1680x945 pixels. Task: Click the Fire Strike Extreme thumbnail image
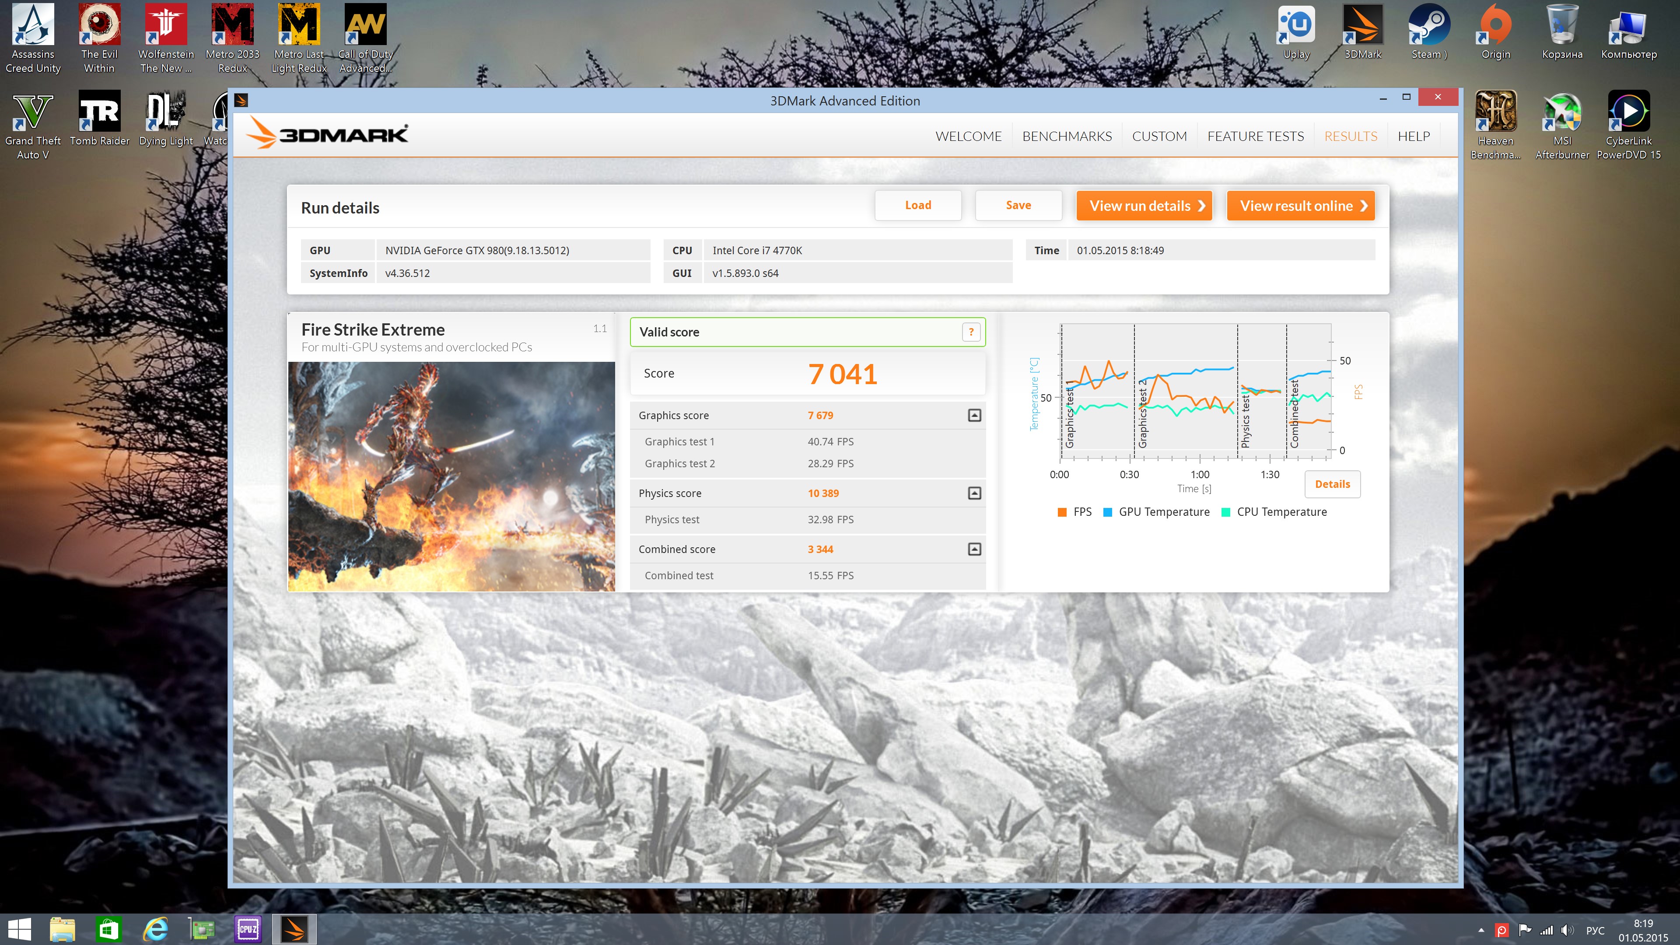tap(451, 476)
